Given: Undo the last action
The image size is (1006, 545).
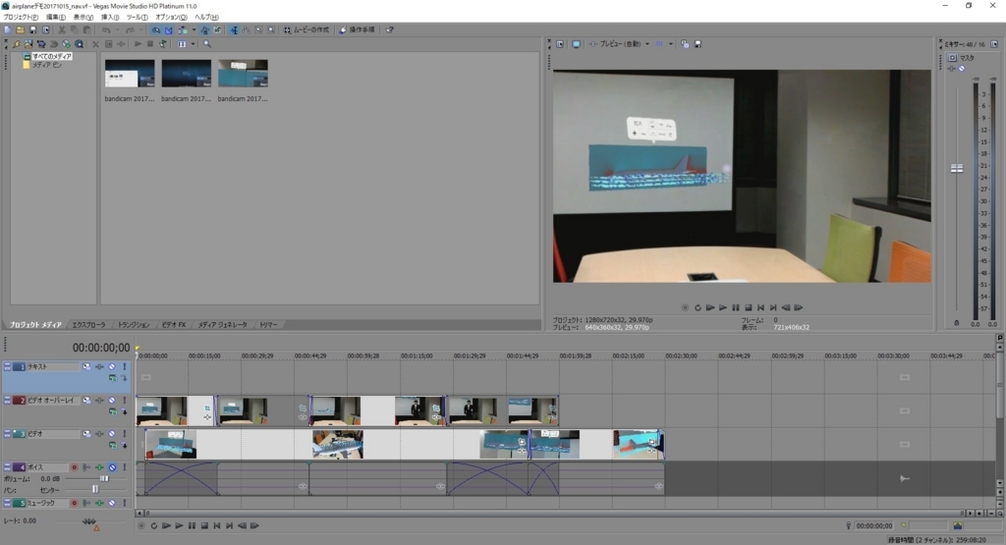Looking at the screenshot, I should click(x=106, y=29).
